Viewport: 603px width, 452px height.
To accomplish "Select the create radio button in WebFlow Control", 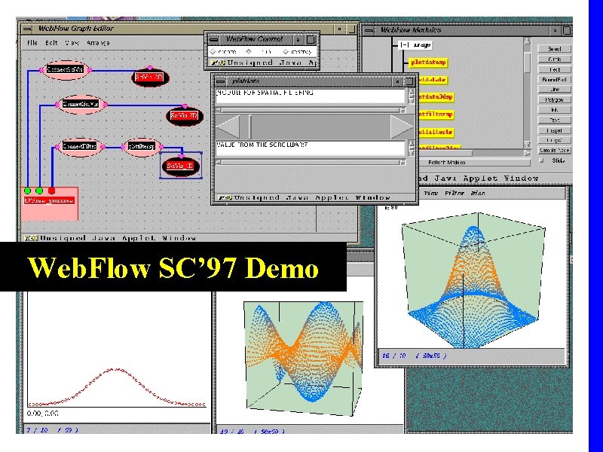I will tap(213, 51).
